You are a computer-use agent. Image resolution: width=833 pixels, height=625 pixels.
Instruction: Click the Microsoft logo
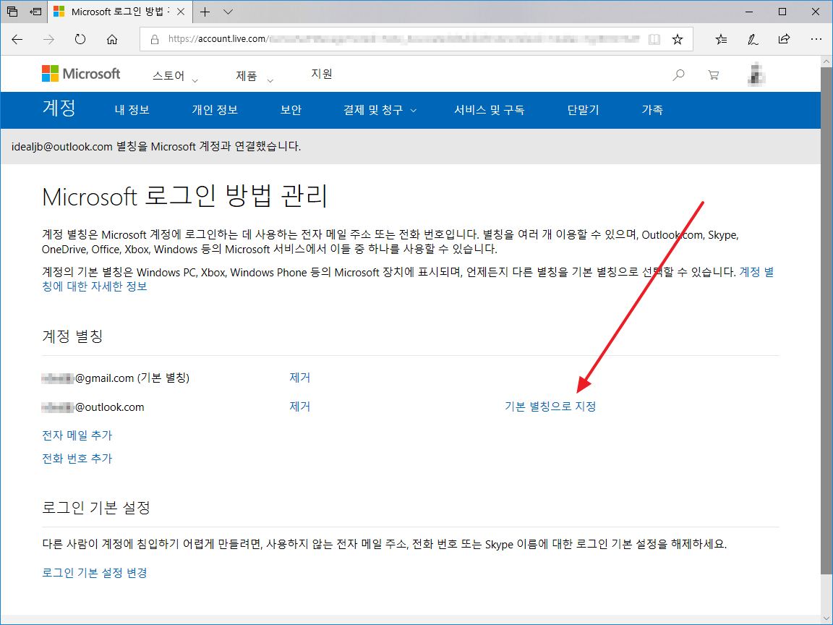[81, 74]
